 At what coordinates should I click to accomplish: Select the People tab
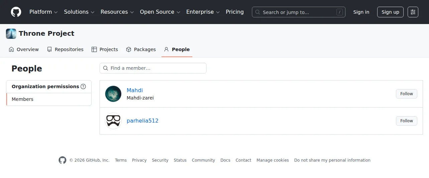177,49
